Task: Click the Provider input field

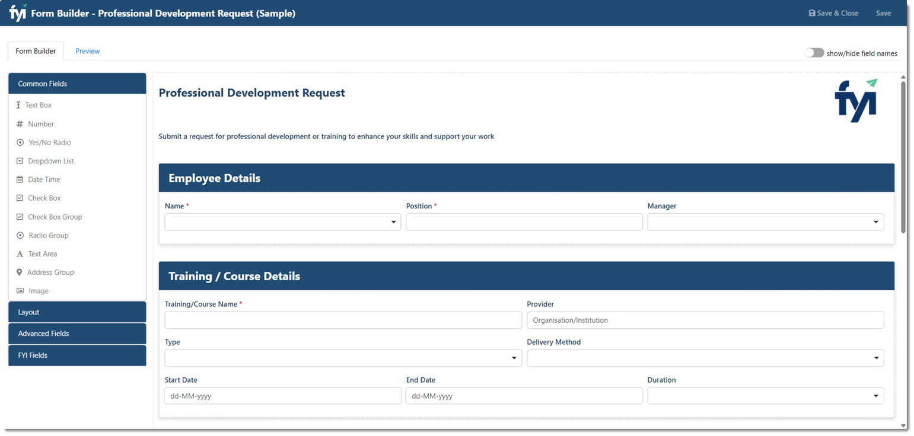Action: [x=705, y=320]
